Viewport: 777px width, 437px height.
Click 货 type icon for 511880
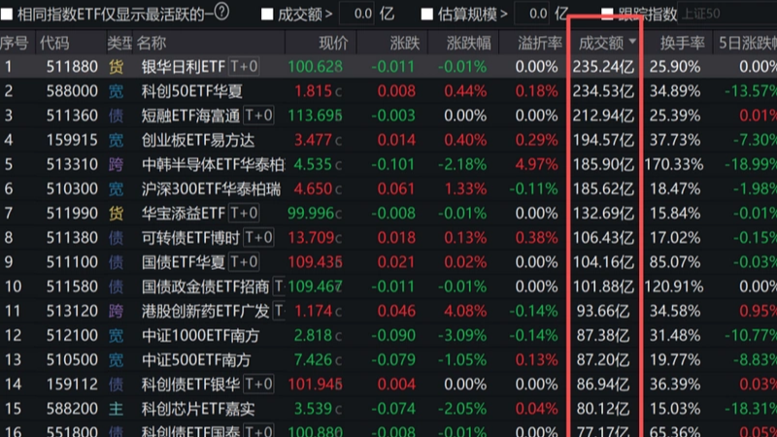click(x=116, y=66)
